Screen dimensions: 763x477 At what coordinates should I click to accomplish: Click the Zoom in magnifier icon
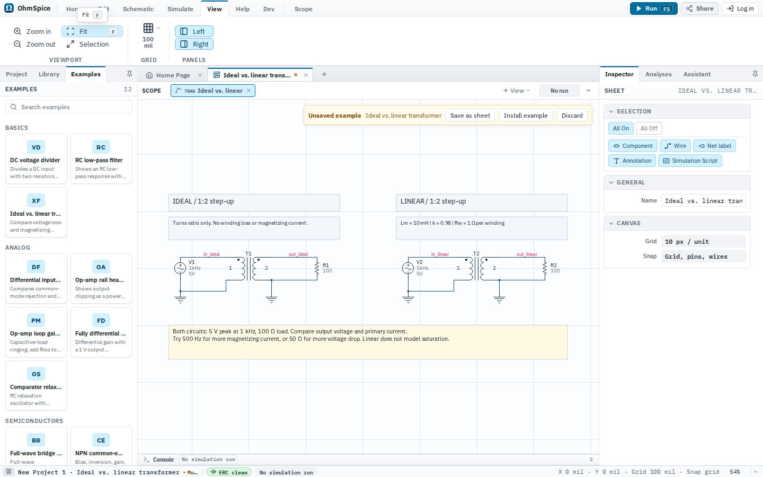[x=17, y=31]
